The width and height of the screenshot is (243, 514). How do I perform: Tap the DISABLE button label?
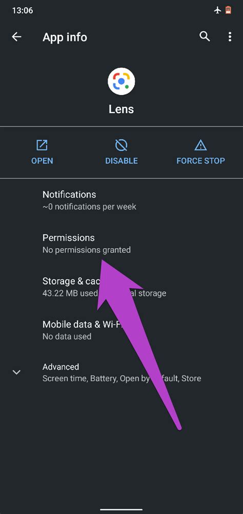[x=121, y=161]
